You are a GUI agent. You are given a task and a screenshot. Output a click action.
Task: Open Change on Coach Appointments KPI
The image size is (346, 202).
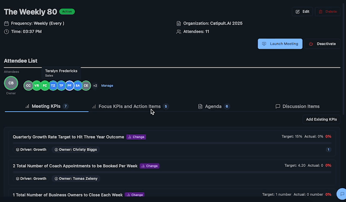[150, 166]
